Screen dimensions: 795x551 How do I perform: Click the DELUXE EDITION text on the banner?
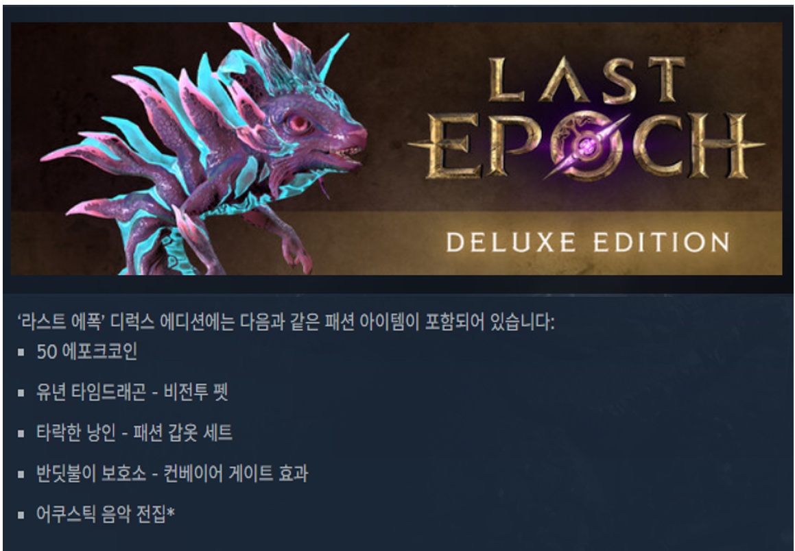tap(588, 242)
